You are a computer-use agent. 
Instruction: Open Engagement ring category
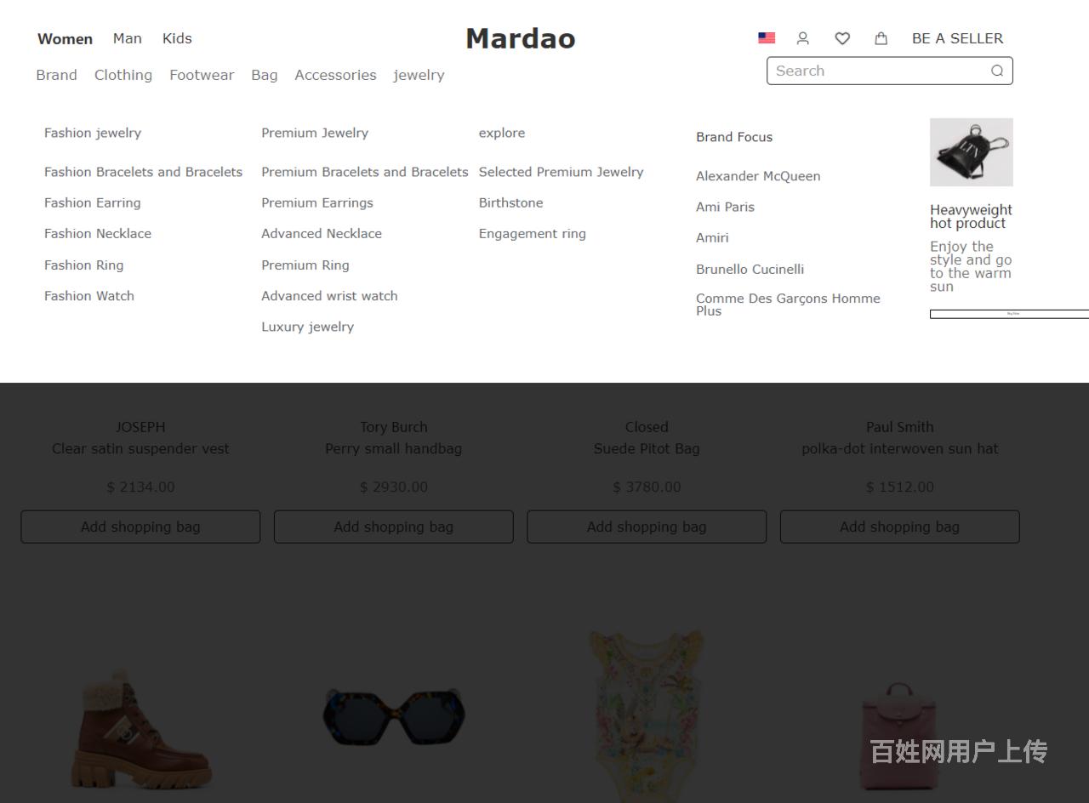tap(533, 233)
